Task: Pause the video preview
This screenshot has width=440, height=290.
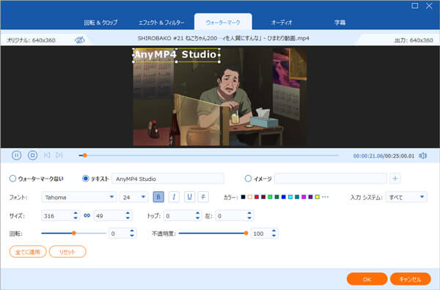Action: pyautogui.click(x=17, y=155)
